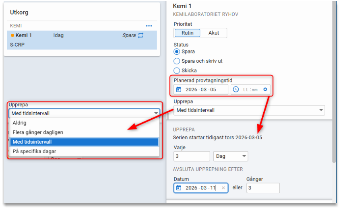Choose 'Spara och skriv ut' radio option
This screenshot has height=210, width=341.
point(176,61)
